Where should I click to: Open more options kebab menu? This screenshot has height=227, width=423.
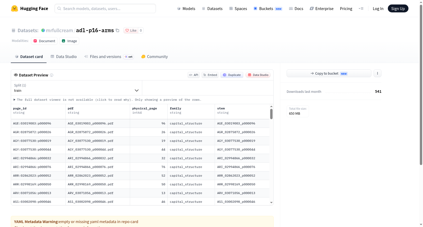point(378,73)
